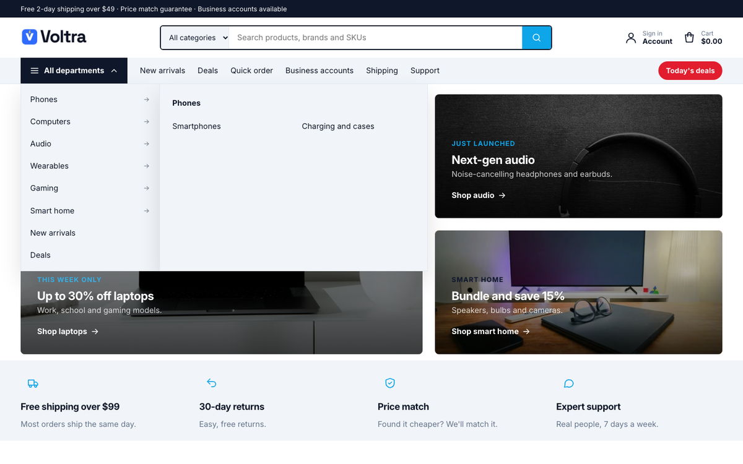Click the arrow next to Audio

tap(146, 144)
